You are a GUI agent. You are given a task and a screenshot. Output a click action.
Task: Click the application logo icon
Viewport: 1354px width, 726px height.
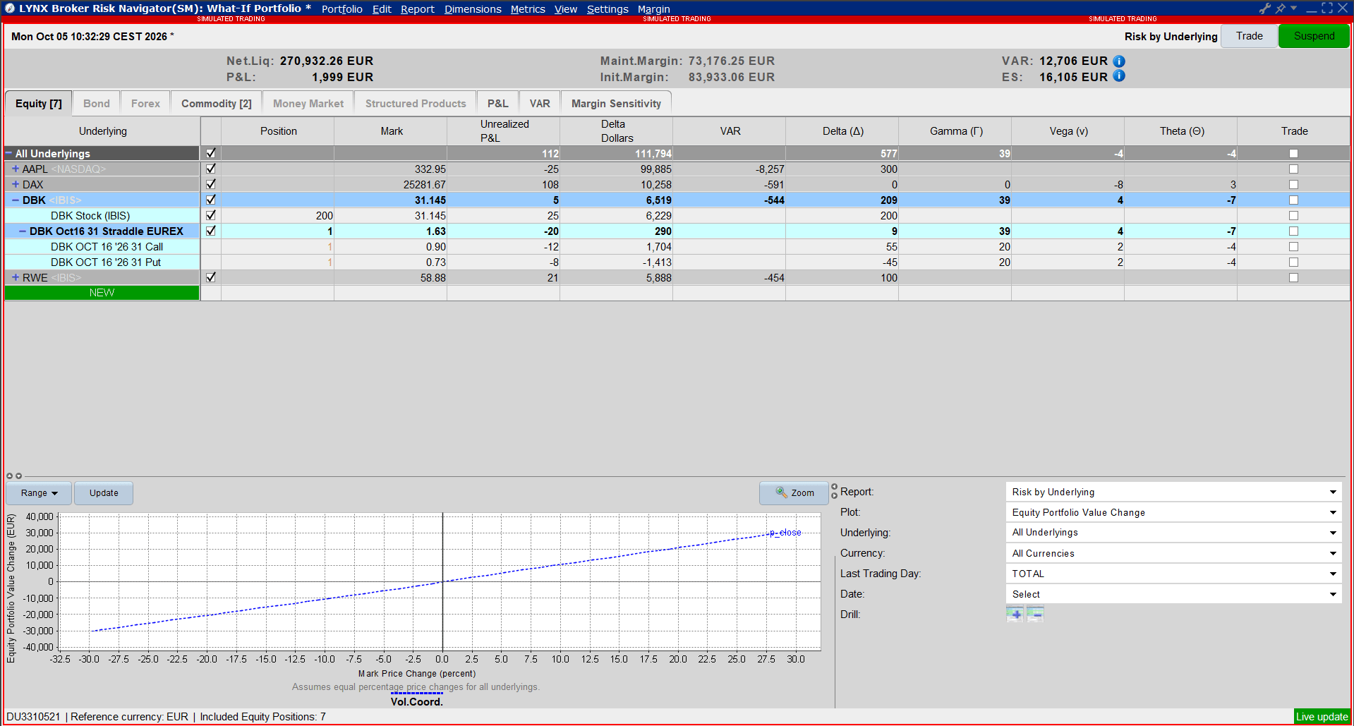coord(10,8)
